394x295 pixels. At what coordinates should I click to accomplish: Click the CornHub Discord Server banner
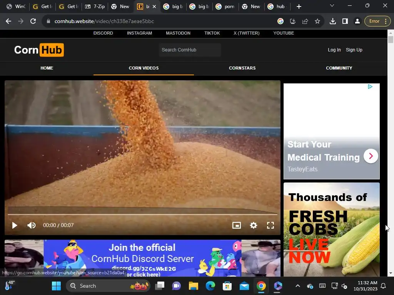[142, 258]
